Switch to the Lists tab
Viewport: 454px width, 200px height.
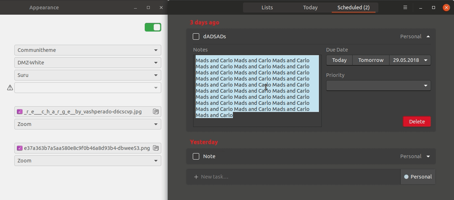tap(267, 8)
